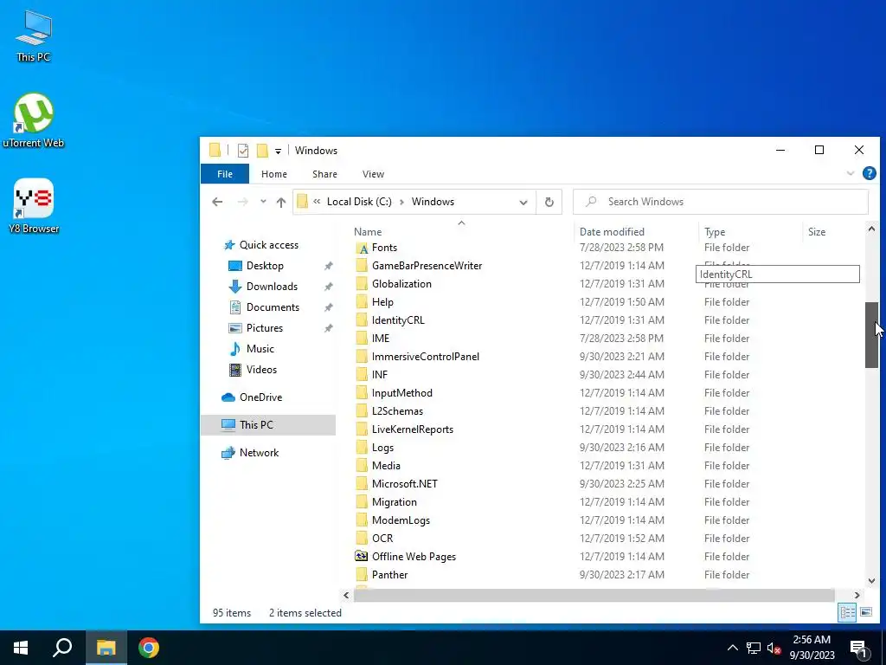The width and height of the screenshot is (886, 665).
Task: Select This PC in navigation pane
Action: point(268,425)
